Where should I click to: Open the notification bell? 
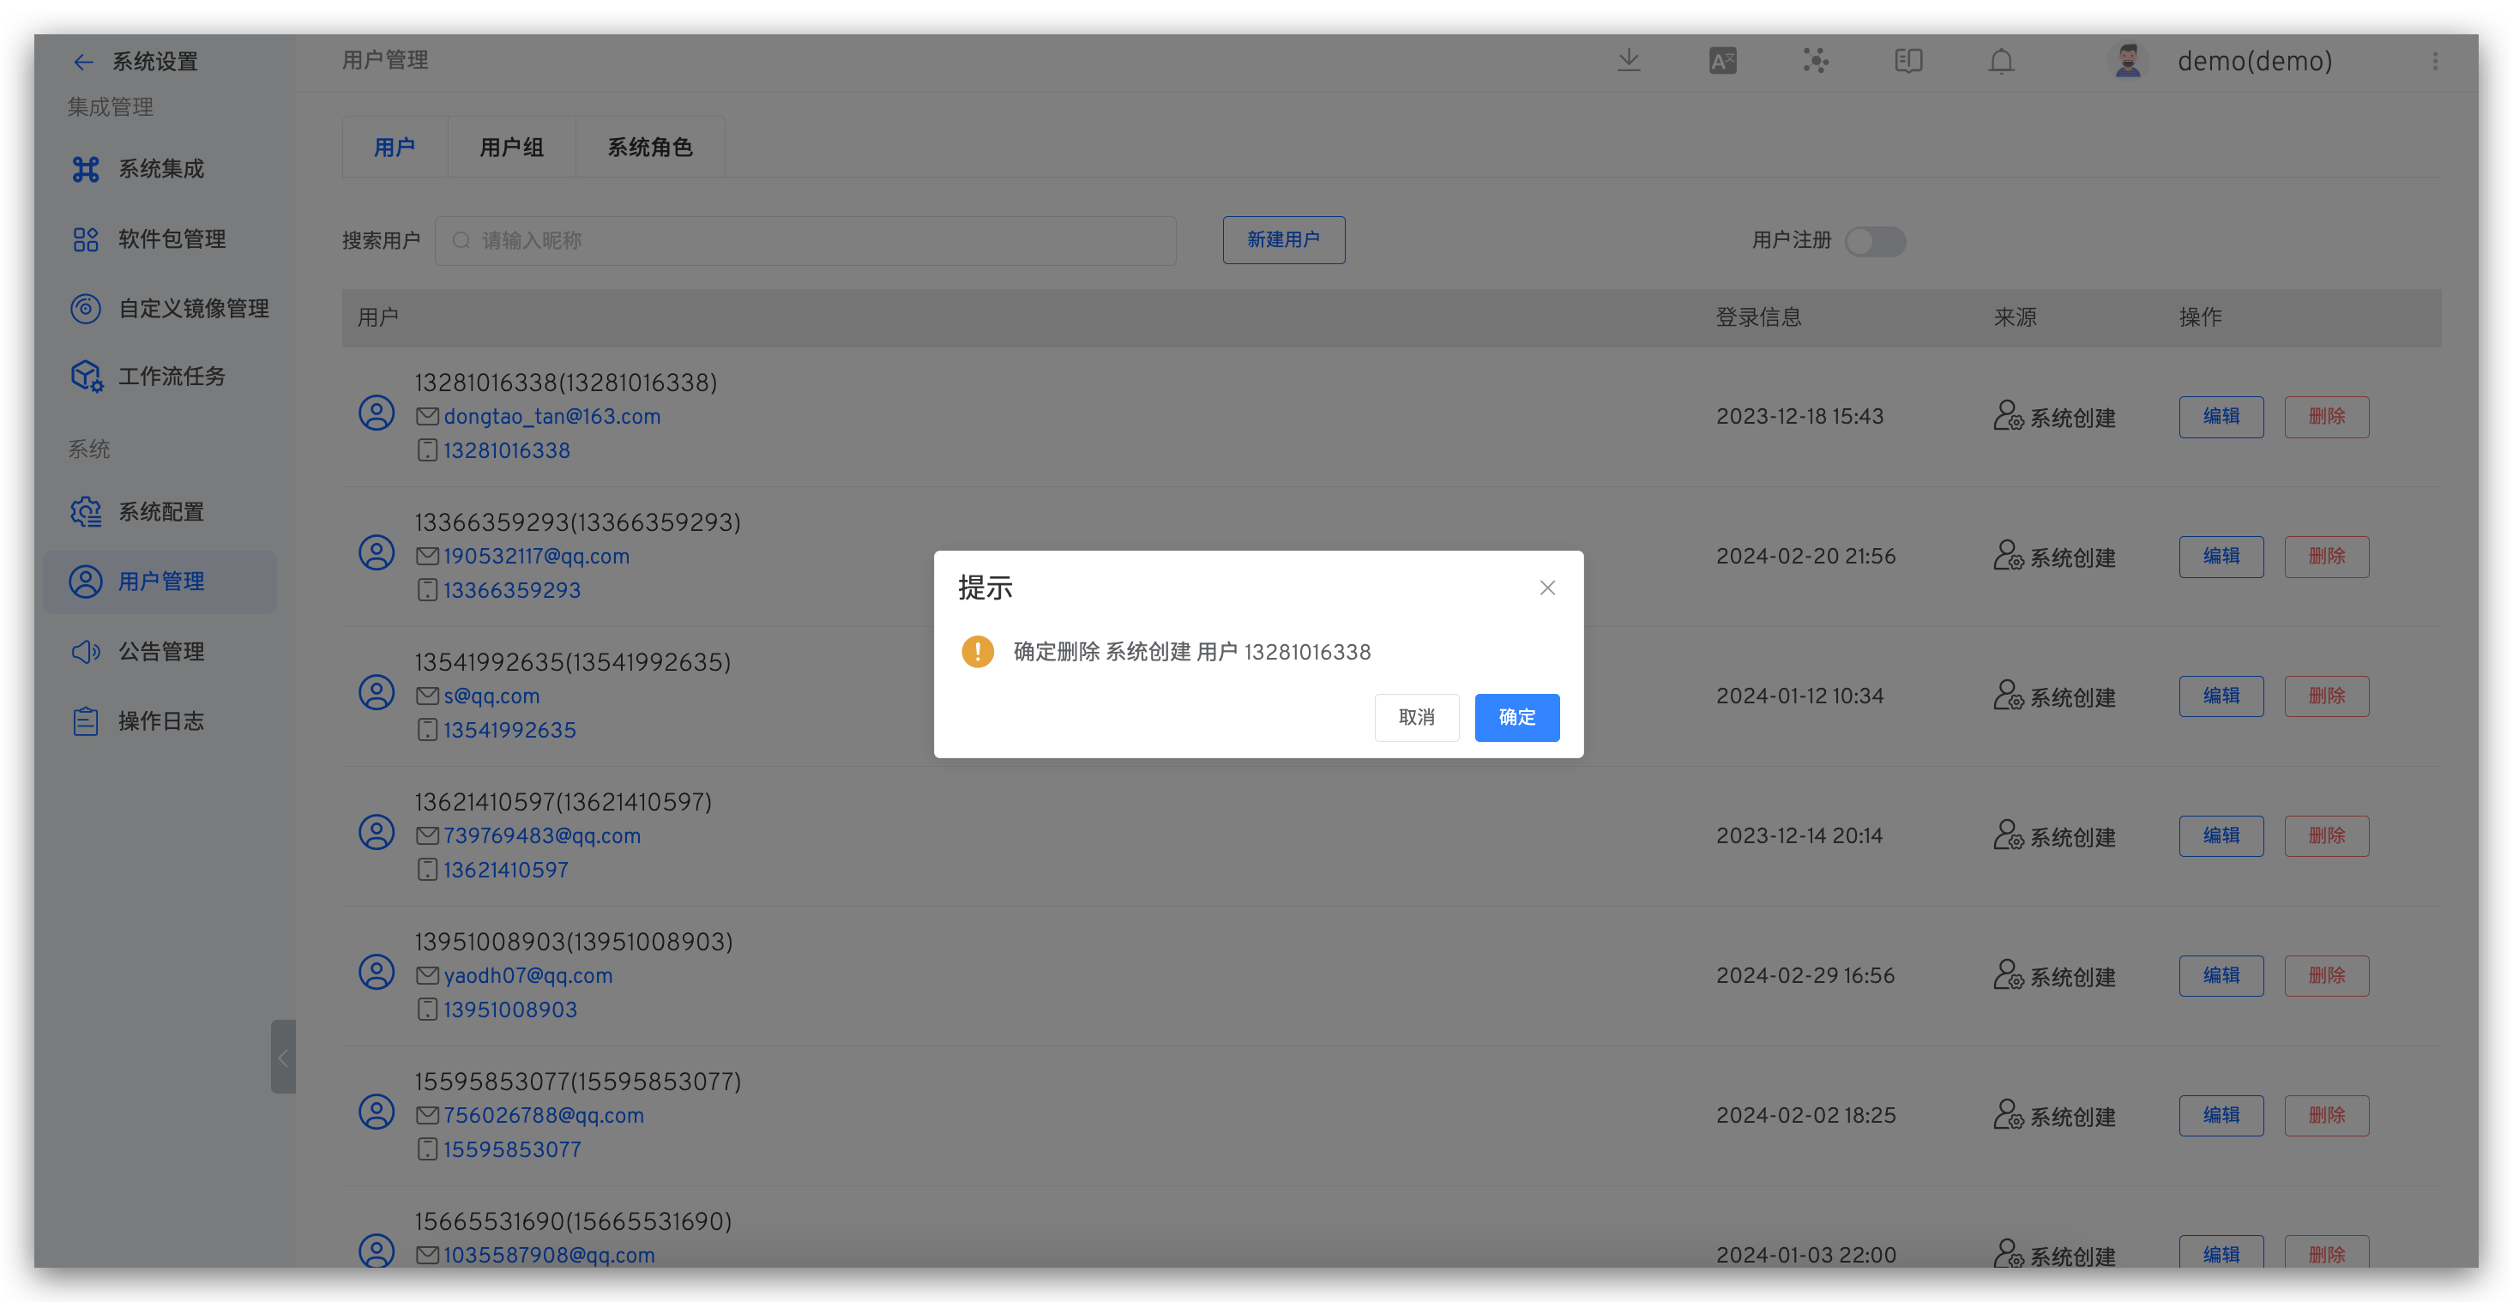click(2001, 60)
